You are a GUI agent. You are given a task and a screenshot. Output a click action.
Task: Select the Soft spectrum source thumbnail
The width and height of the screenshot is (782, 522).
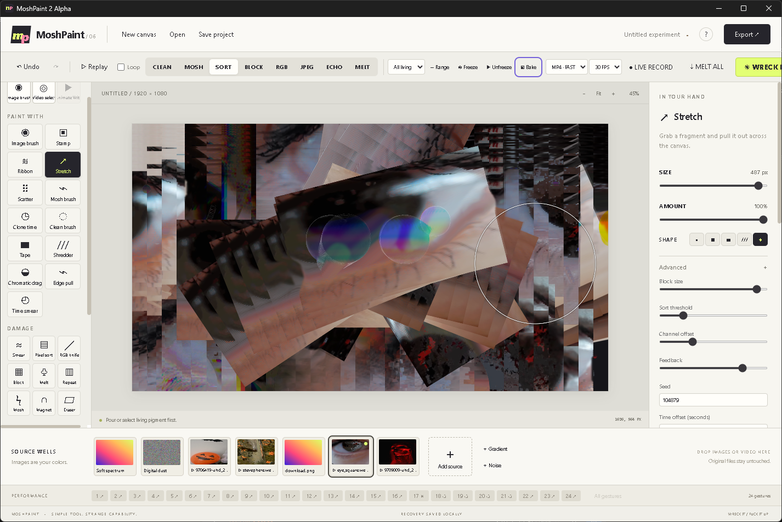tap(115, 457)
